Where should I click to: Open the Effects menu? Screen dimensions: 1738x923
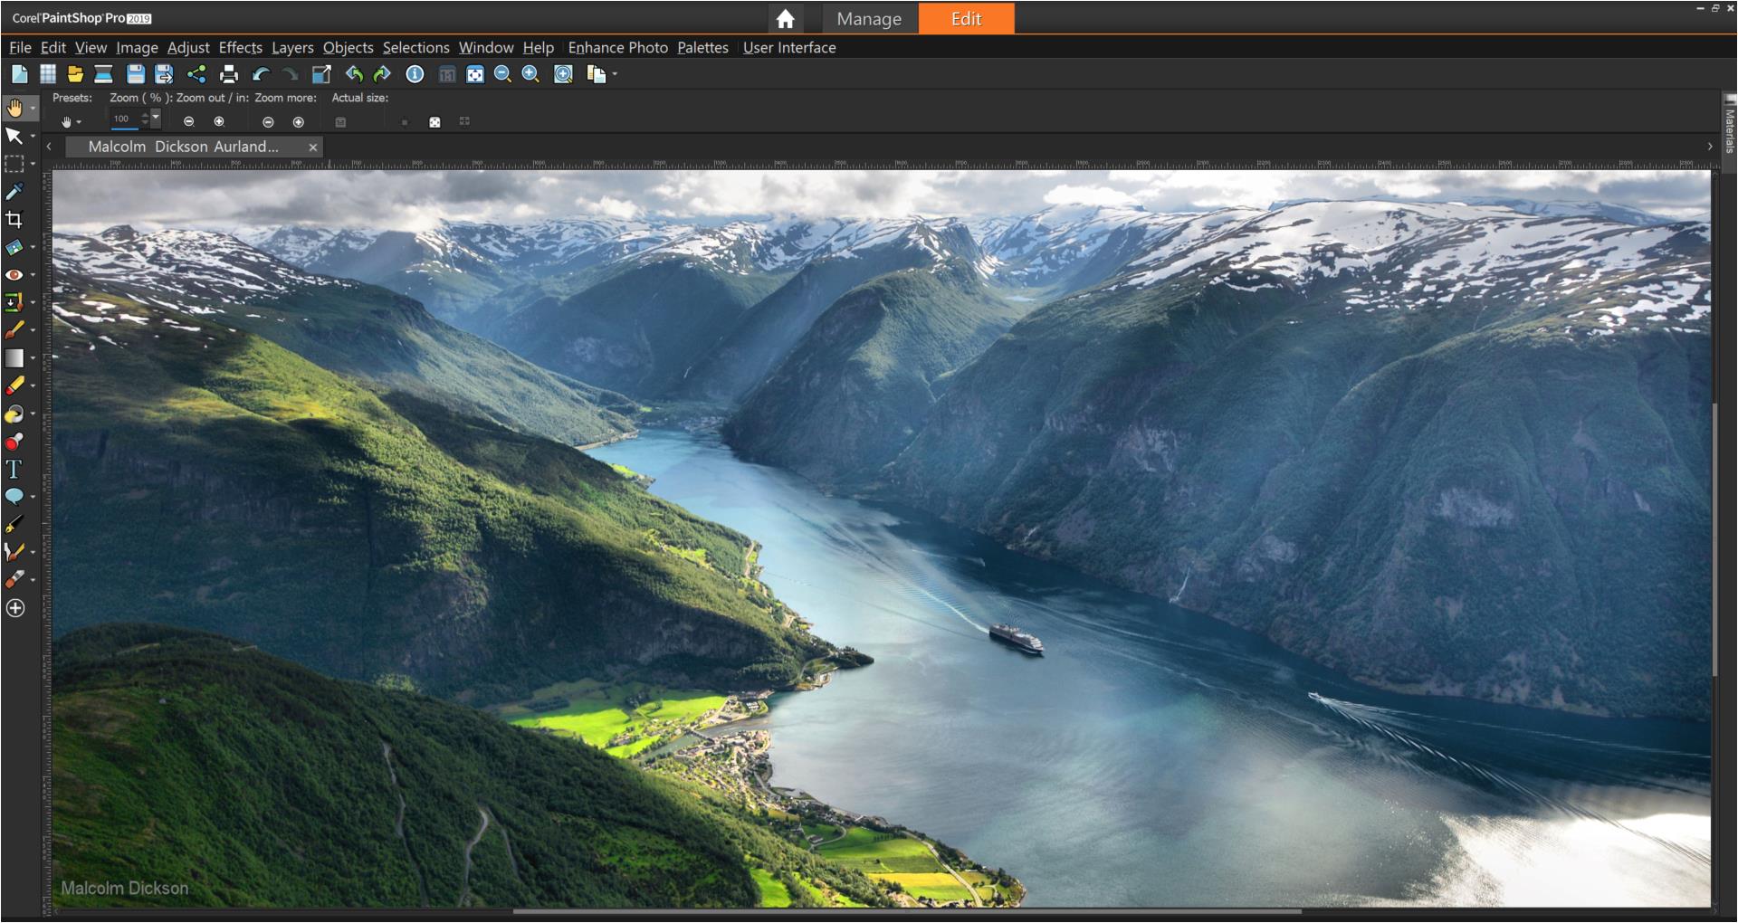coord(240,48)
